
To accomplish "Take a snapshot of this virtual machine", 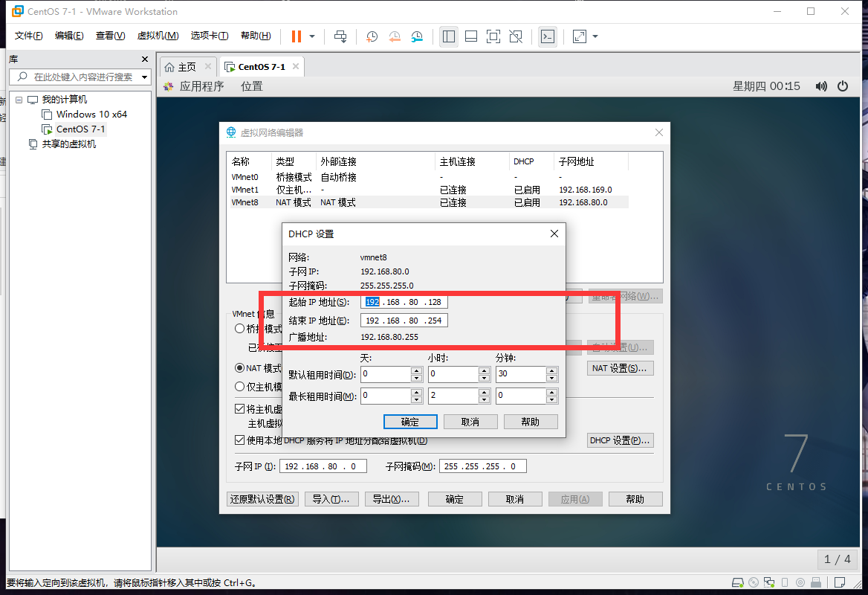I will click(x=372, y=36).
